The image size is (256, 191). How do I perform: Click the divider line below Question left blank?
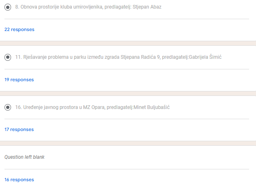pyautogui.click(x=127, y=169)
